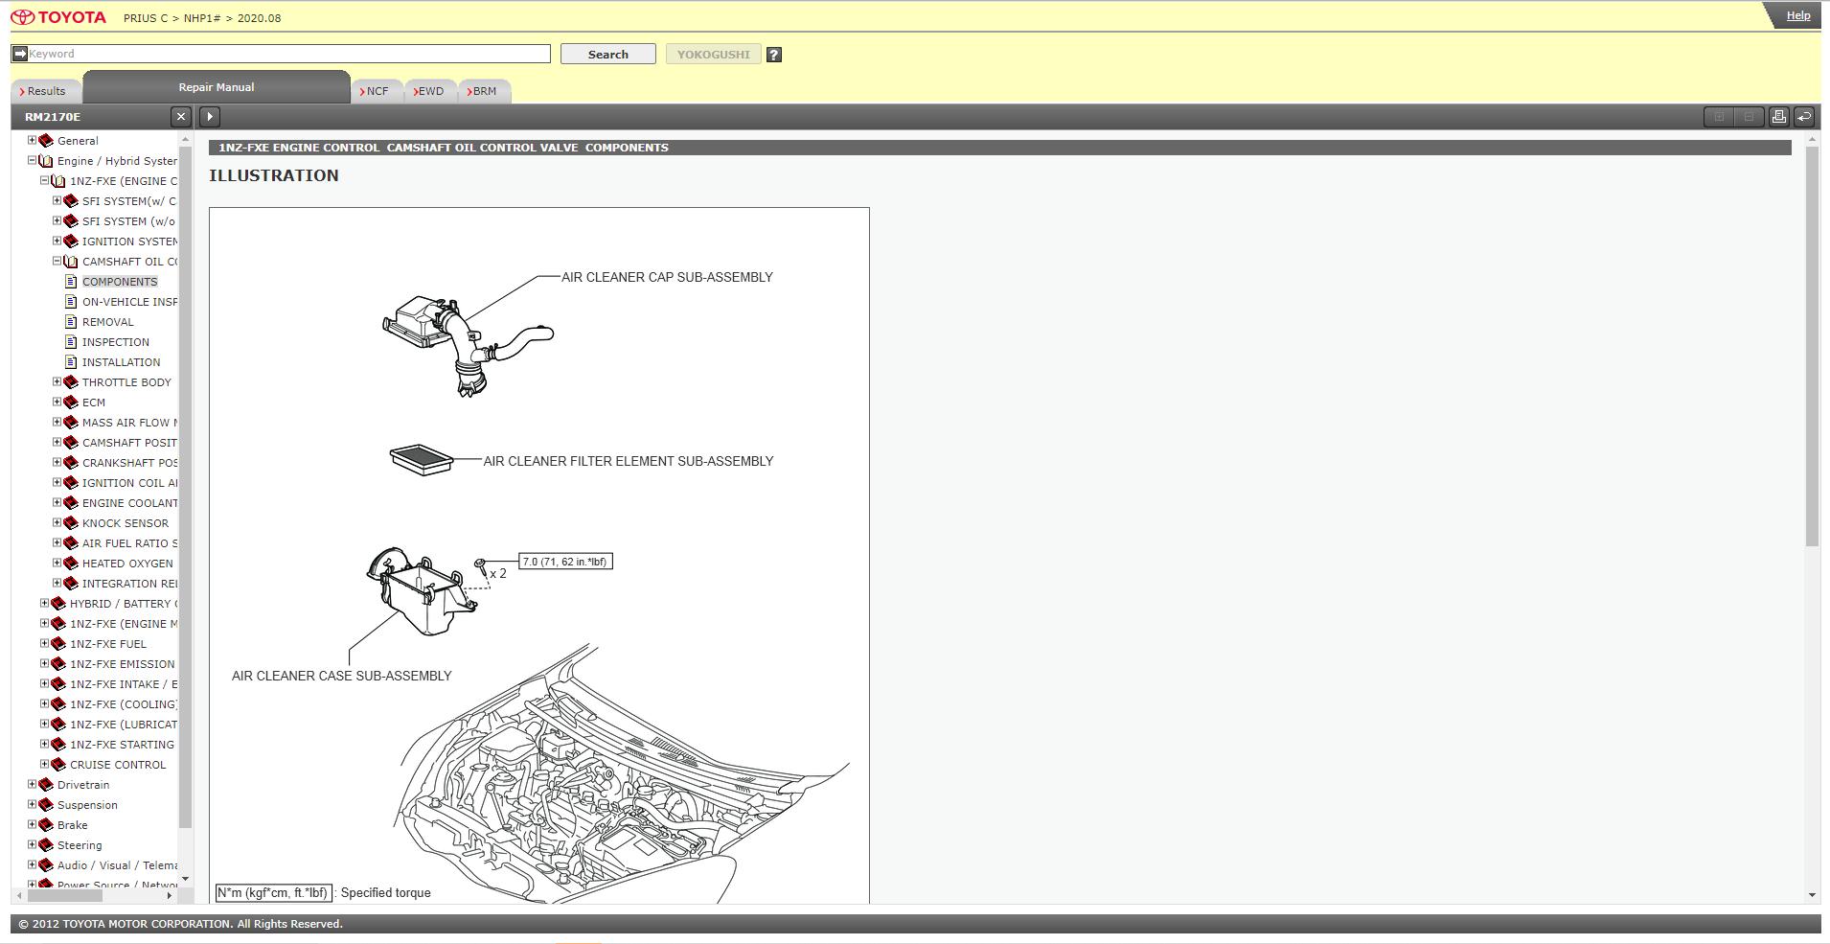Open the Help link

[x=1798, y=15]
